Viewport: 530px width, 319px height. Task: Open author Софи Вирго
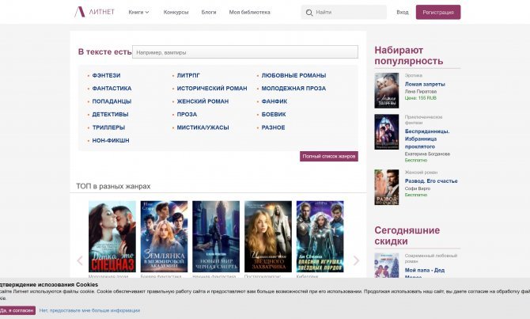[418, 188]
